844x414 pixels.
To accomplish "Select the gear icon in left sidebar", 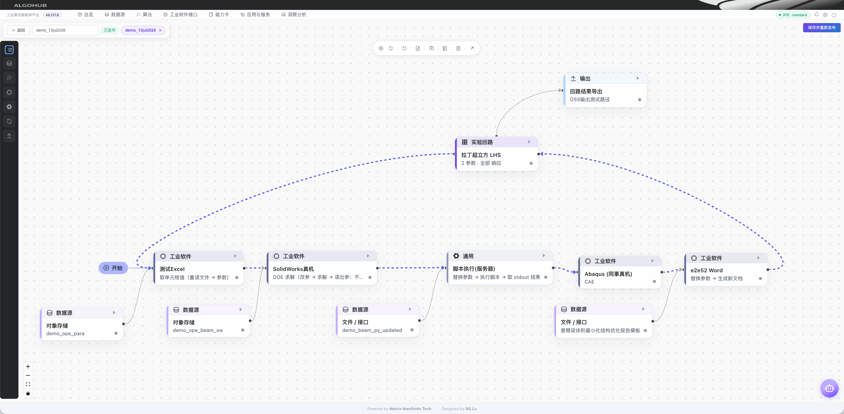I will point(9,107).
